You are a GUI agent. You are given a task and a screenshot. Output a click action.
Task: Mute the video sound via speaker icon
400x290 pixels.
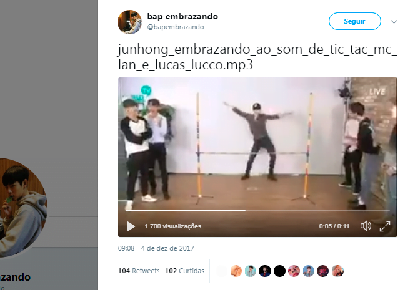click(366, 226)
